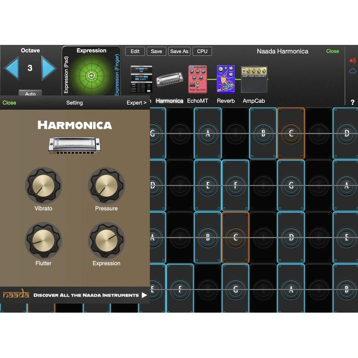Viewport: 358px width, 358px height.
Task: Click the Edit button
Action: [x=135, y=51]
